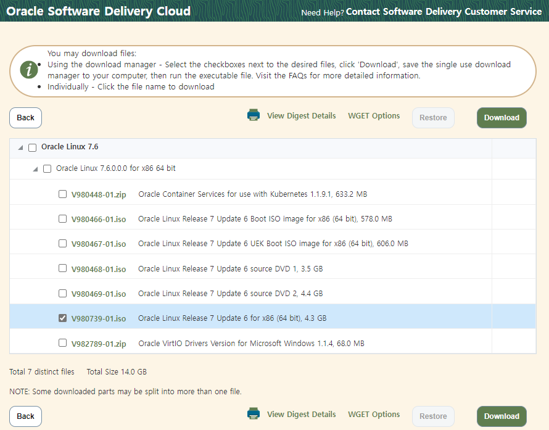The width and height of the screenshot is (549, 430).
Task: Click the printer icon next to the top View Digest Details
Action: click(254, 115)
